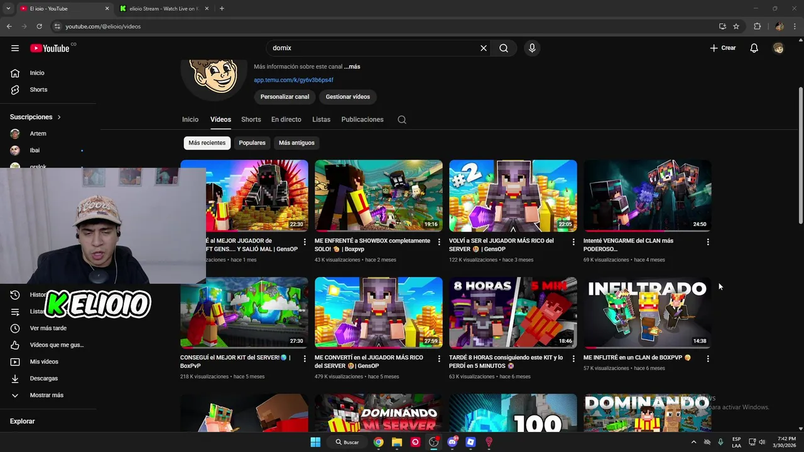Click the search magnifier button
Image resolution: width=804 pixels, height=452 pixels.
coord(504,48)
